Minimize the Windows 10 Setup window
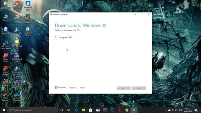Viewport: 201px width, 113px height. point(135,14)
